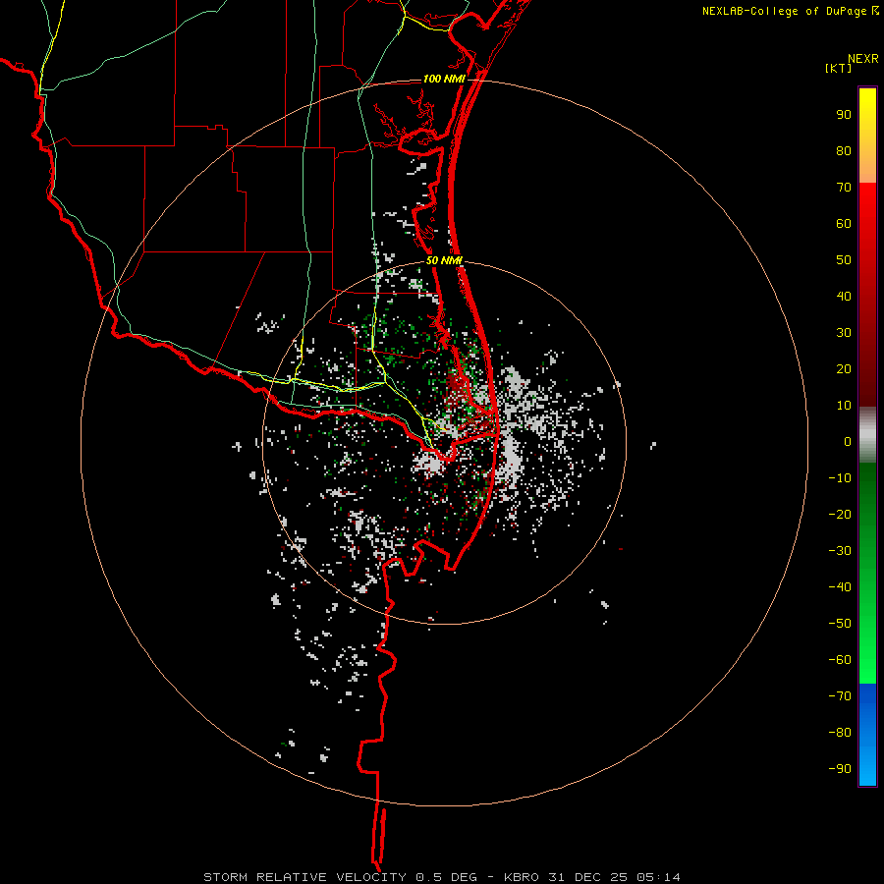This screenshot has height=884, width=884.
Task: Click the 40 value on velocity scale
Action: click(x=844, y=297)
